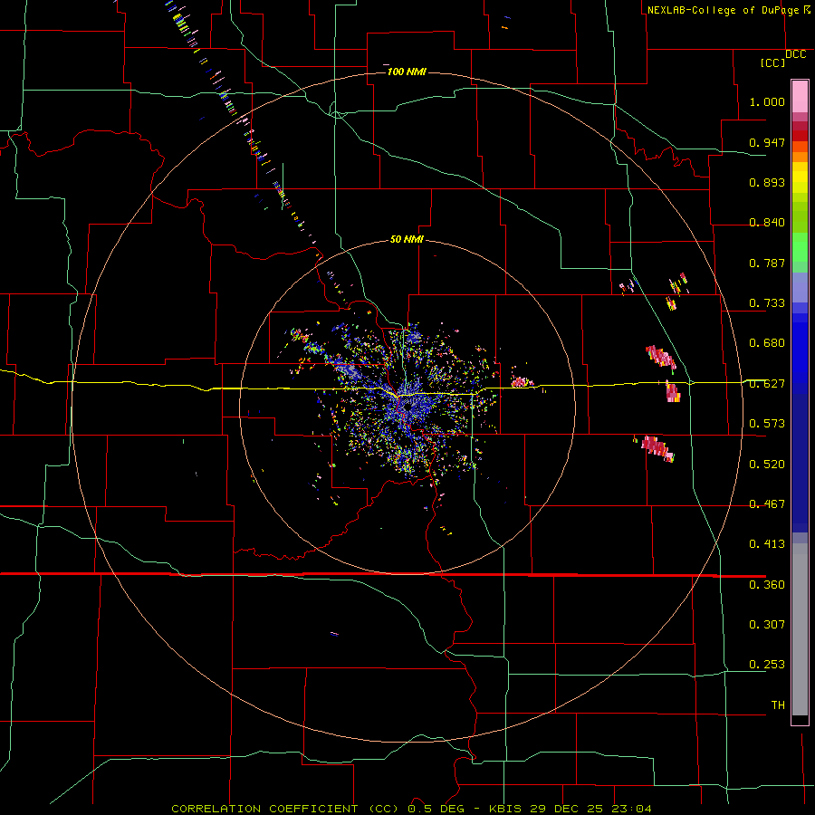Click the 0.467 legend value

pyautogui.click(x=767, y=504)
